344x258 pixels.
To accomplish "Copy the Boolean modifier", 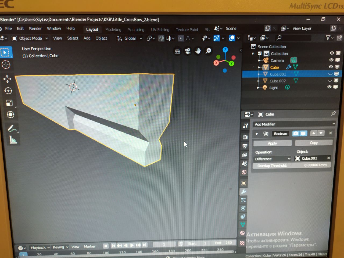I will [x=314, y=143].
